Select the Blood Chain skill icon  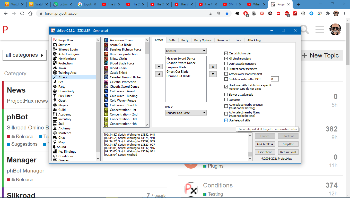(x=106, y=68)
